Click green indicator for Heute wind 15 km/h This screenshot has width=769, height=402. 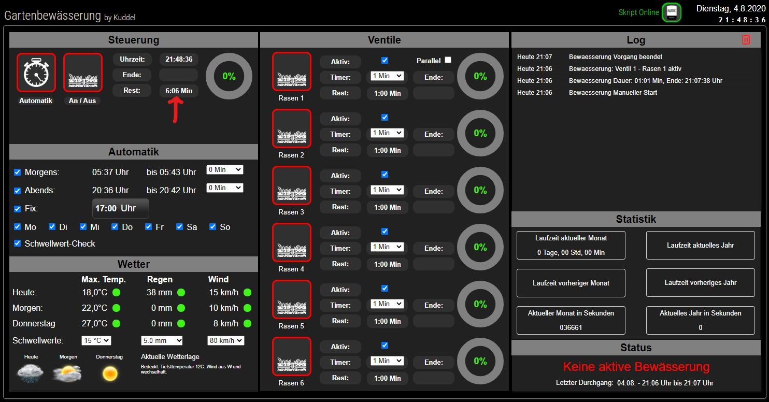(248, 293)
